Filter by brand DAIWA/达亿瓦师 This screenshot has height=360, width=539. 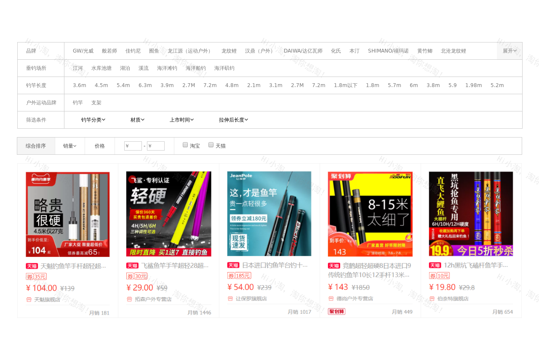[303, 51]
